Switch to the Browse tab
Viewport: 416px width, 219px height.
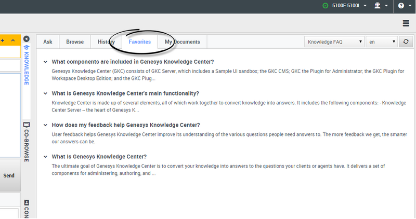(75, 42)
